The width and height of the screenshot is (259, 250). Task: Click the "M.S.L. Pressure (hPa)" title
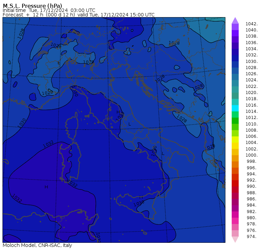point(32,5)
